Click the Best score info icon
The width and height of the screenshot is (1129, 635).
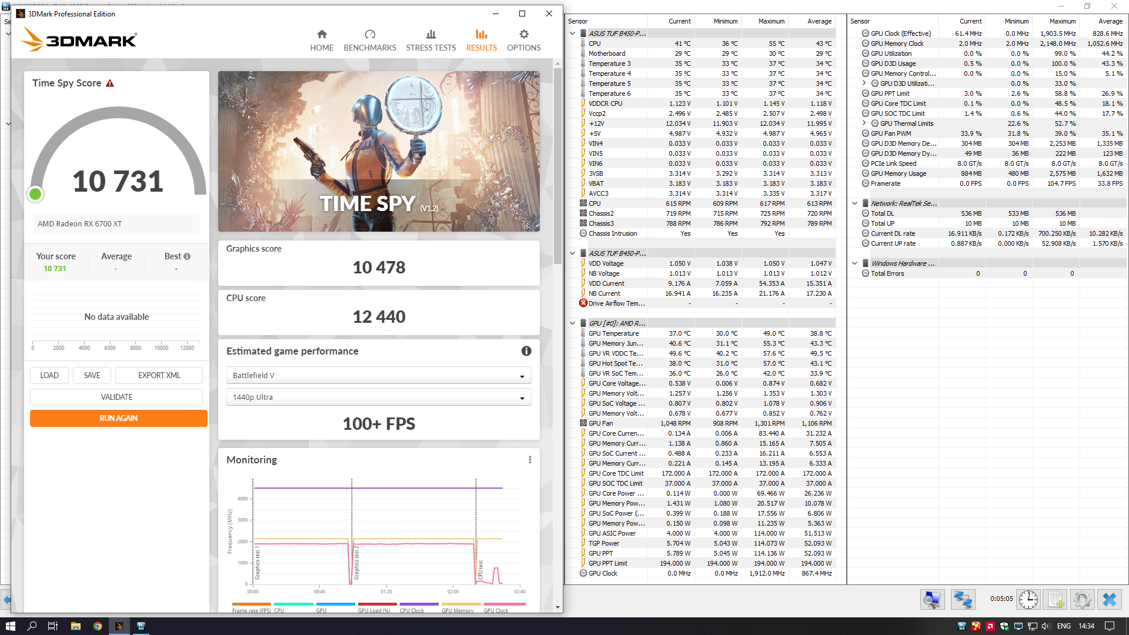pyautogui.click(x=187, y=256)
